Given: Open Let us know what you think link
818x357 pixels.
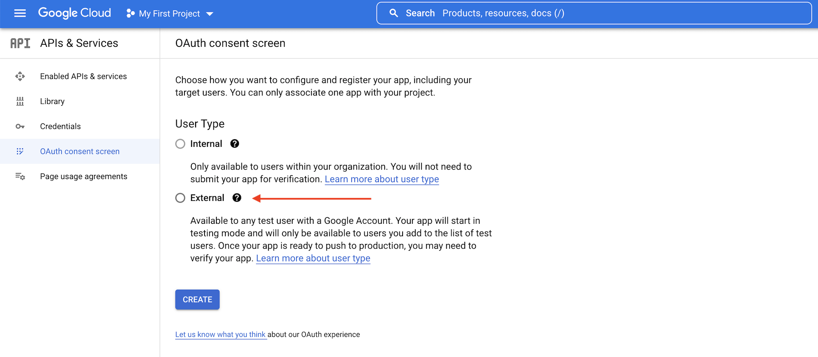Looking at the screenshot, I should [220, 334].
